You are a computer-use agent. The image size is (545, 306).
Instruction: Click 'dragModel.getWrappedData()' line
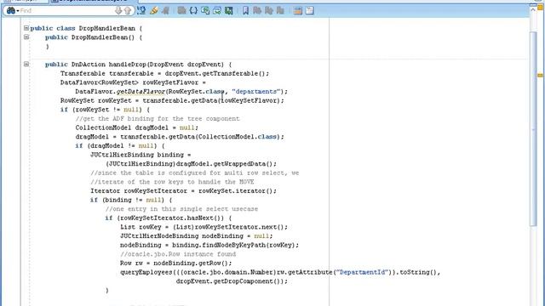[191, 164]
